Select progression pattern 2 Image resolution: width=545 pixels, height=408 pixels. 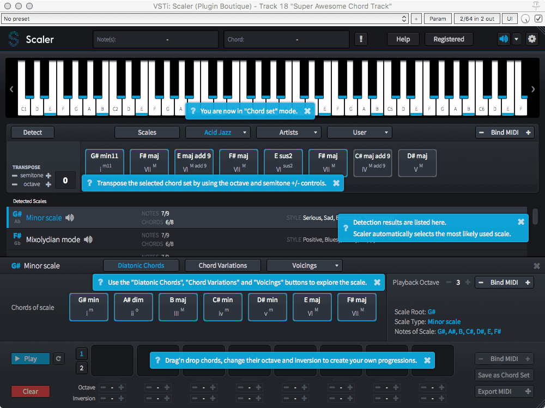[x=81, y=368]
